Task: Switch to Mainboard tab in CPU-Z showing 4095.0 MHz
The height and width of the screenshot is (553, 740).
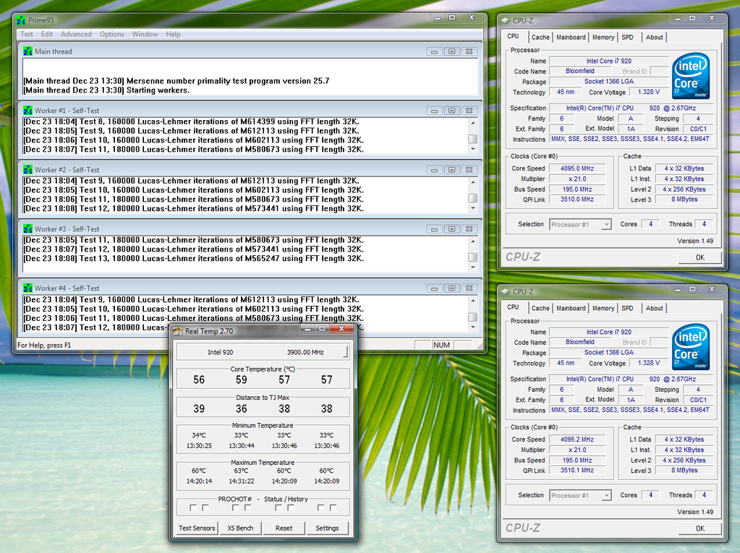Action: pyautogui.click(x=571, y=38)
